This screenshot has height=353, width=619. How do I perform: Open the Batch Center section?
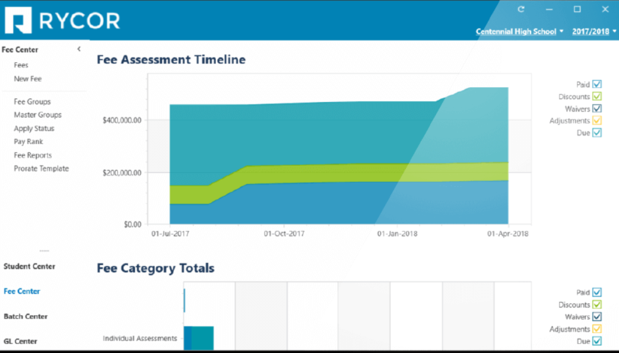(25, 316)
